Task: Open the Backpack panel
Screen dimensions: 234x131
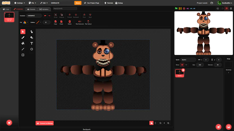Action: pos(87,129)
